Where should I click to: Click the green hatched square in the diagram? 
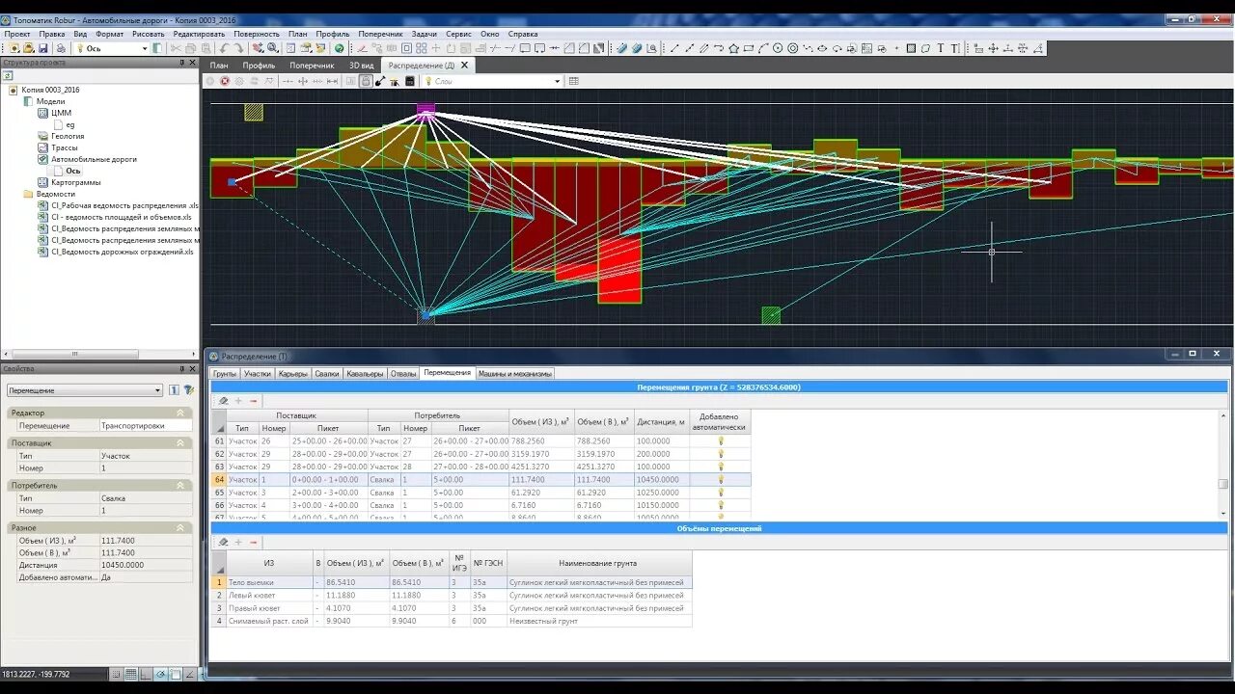pyautogui.click(x=771, y=315)
